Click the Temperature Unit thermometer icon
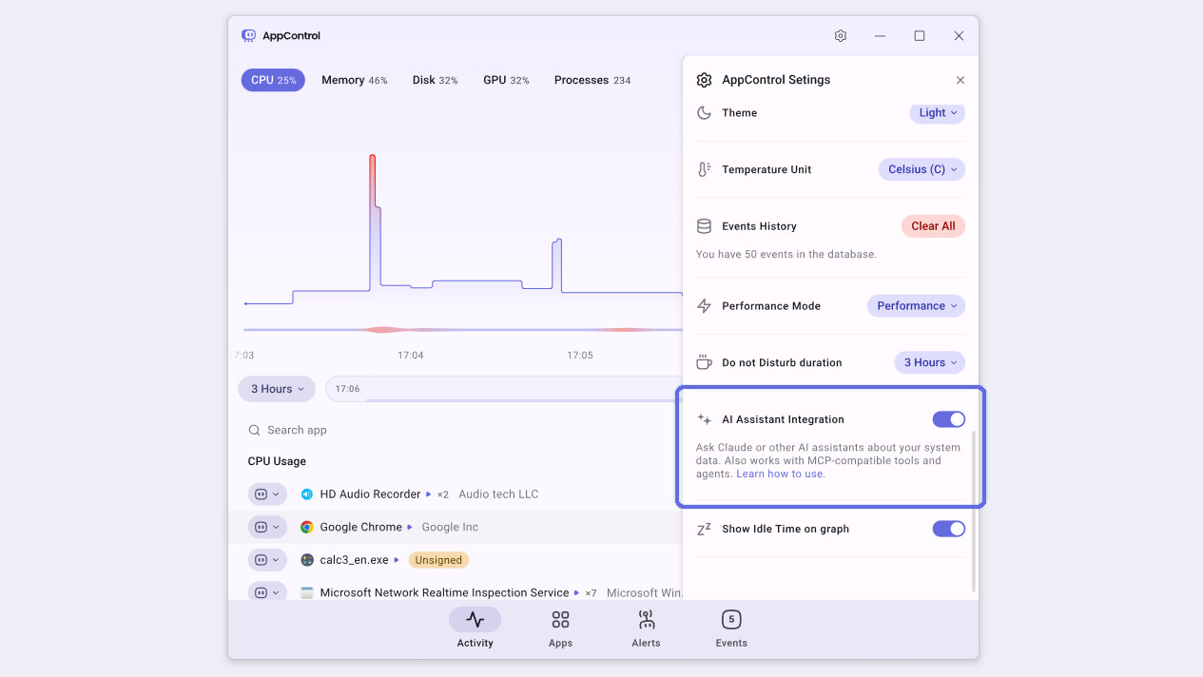The image size is (1203, 677). [704, 169]
